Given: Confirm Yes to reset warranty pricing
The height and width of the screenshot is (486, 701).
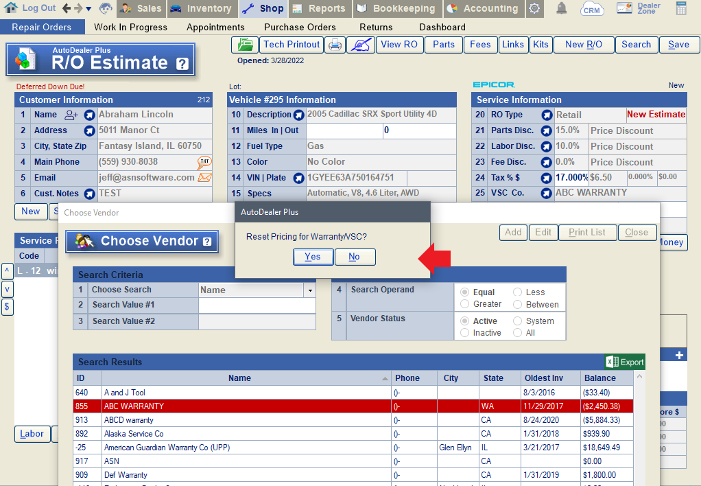Looking at the screenshot, I should [313, 257].
